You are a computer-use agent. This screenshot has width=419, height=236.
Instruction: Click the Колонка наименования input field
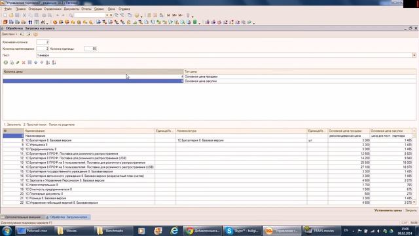tap(43, 49)
